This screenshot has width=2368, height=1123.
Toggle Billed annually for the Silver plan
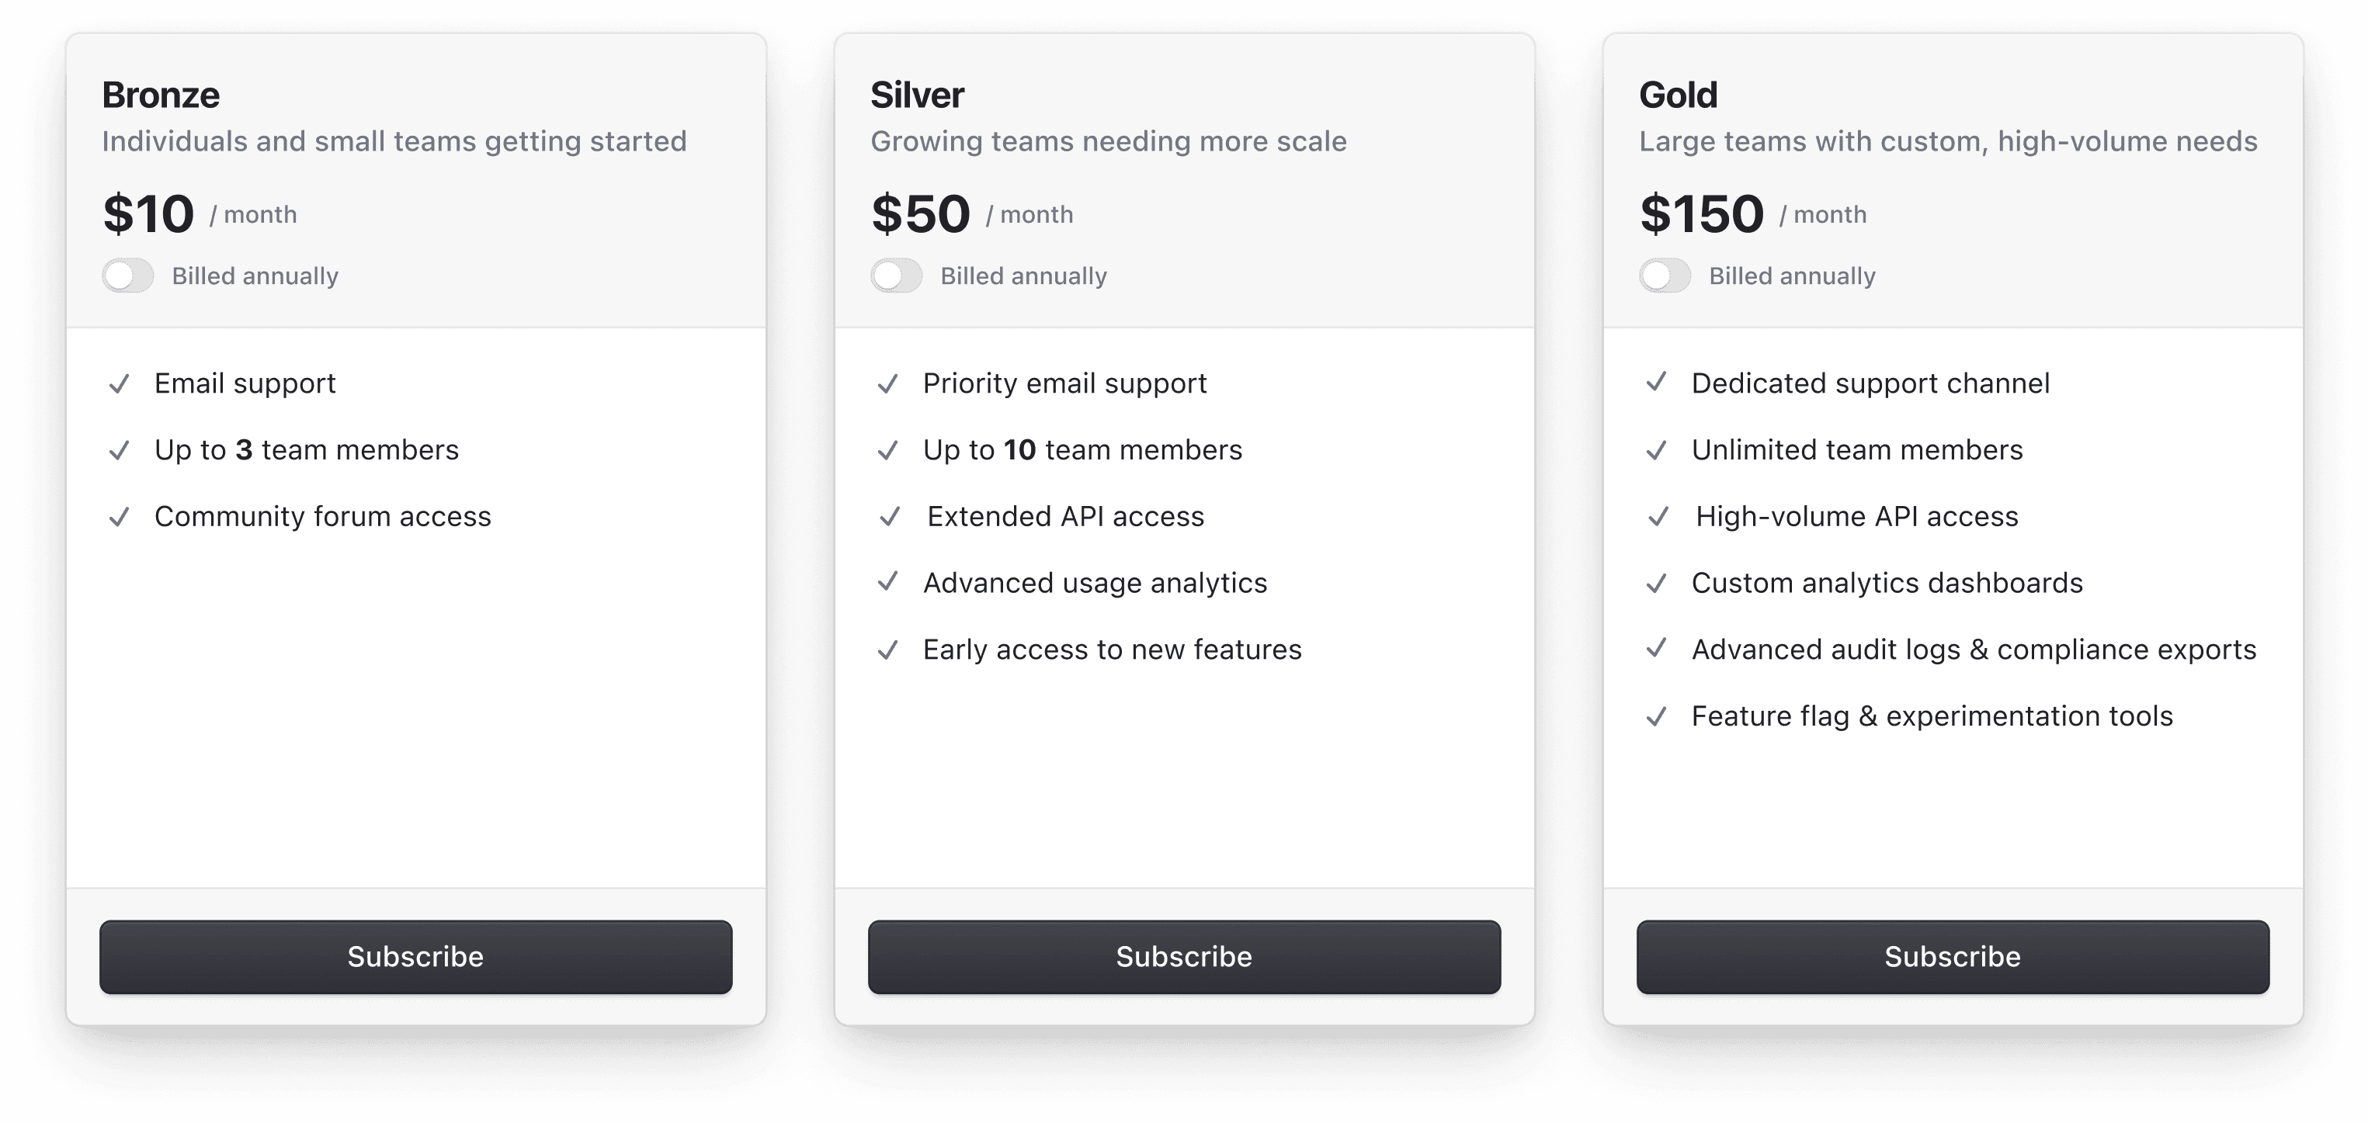tap(896, 275)
